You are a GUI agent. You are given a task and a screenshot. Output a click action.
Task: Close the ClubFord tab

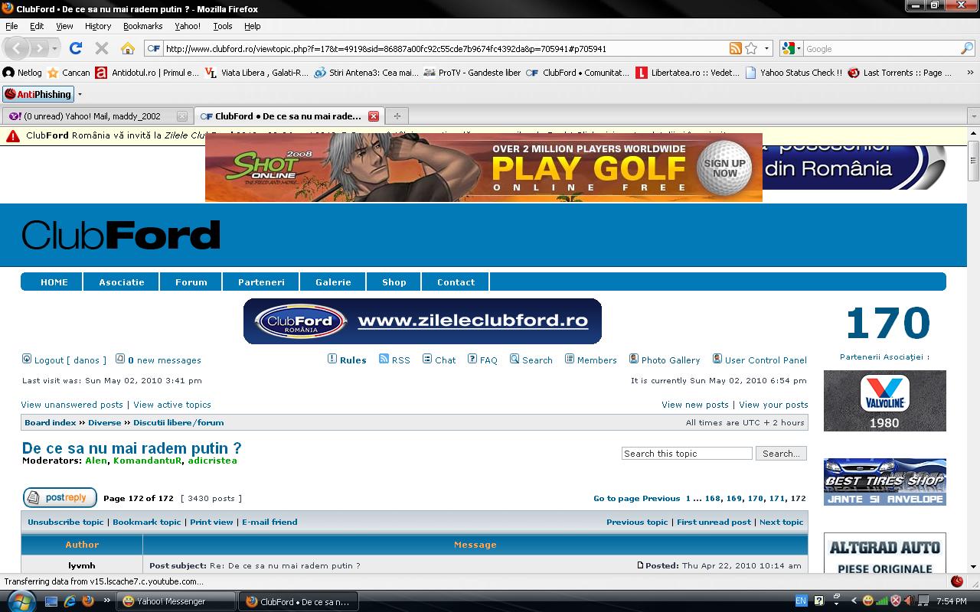pyautogui.click(x=374, y=116)
